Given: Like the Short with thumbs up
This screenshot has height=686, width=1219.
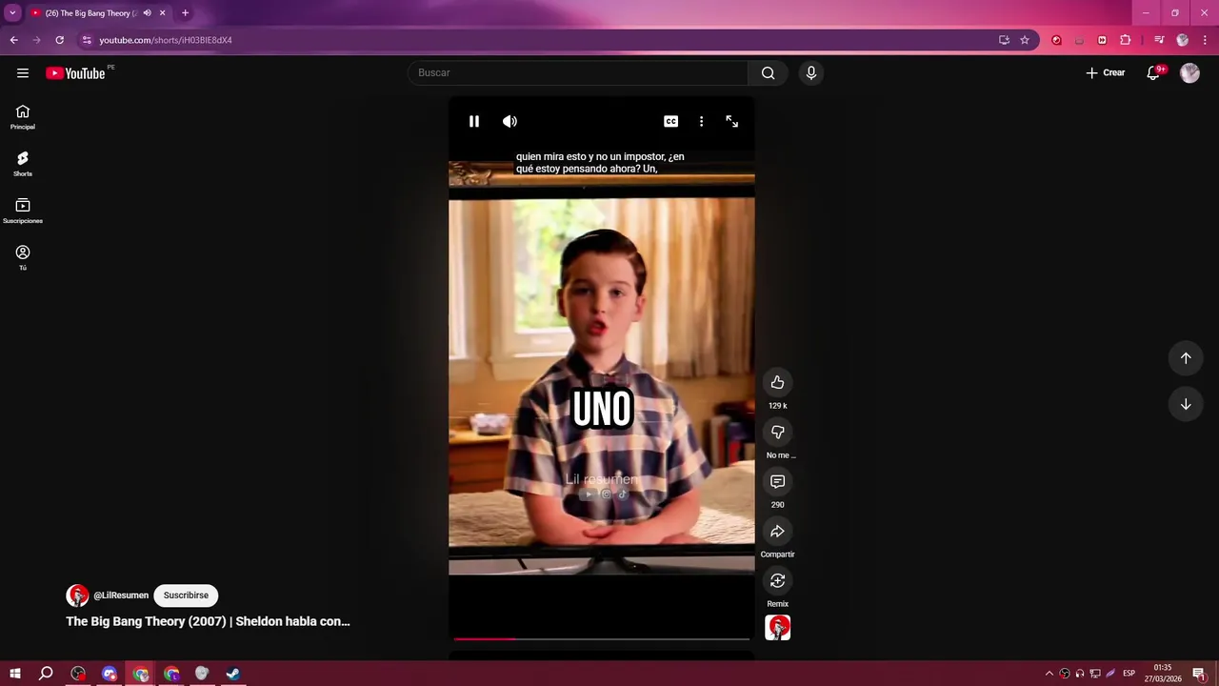Looking at the screenshot, I should [778, 382].
